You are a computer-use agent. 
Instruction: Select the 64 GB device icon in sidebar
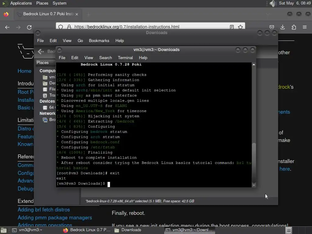(x=45, y=108)
